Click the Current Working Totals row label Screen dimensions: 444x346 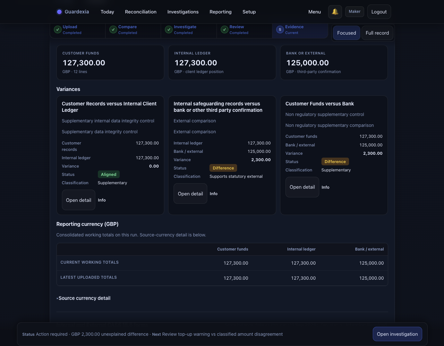90,262
